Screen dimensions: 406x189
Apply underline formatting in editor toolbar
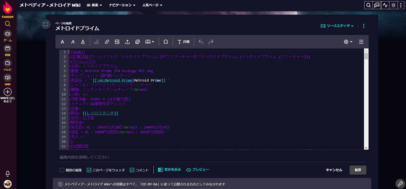point(83,42)
